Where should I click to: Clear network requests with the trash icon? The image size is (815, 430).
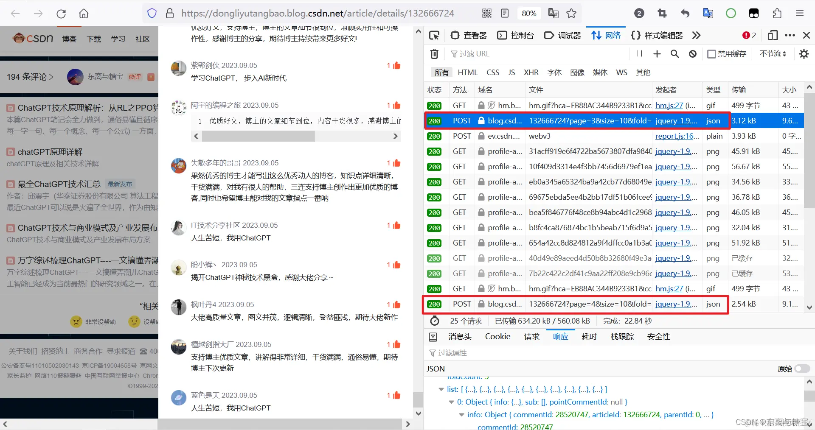coord(434,54)
